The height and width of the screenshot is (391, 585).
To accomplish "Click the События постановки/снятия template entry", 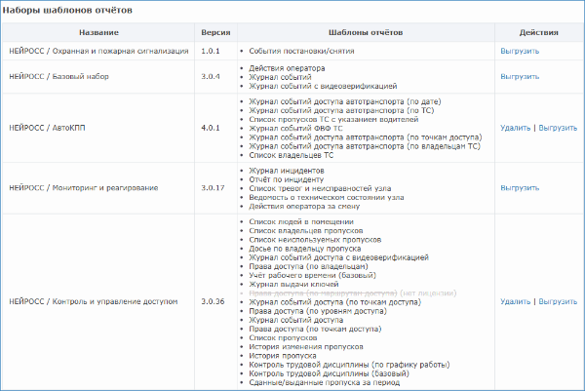I will [x=301, y=51].
